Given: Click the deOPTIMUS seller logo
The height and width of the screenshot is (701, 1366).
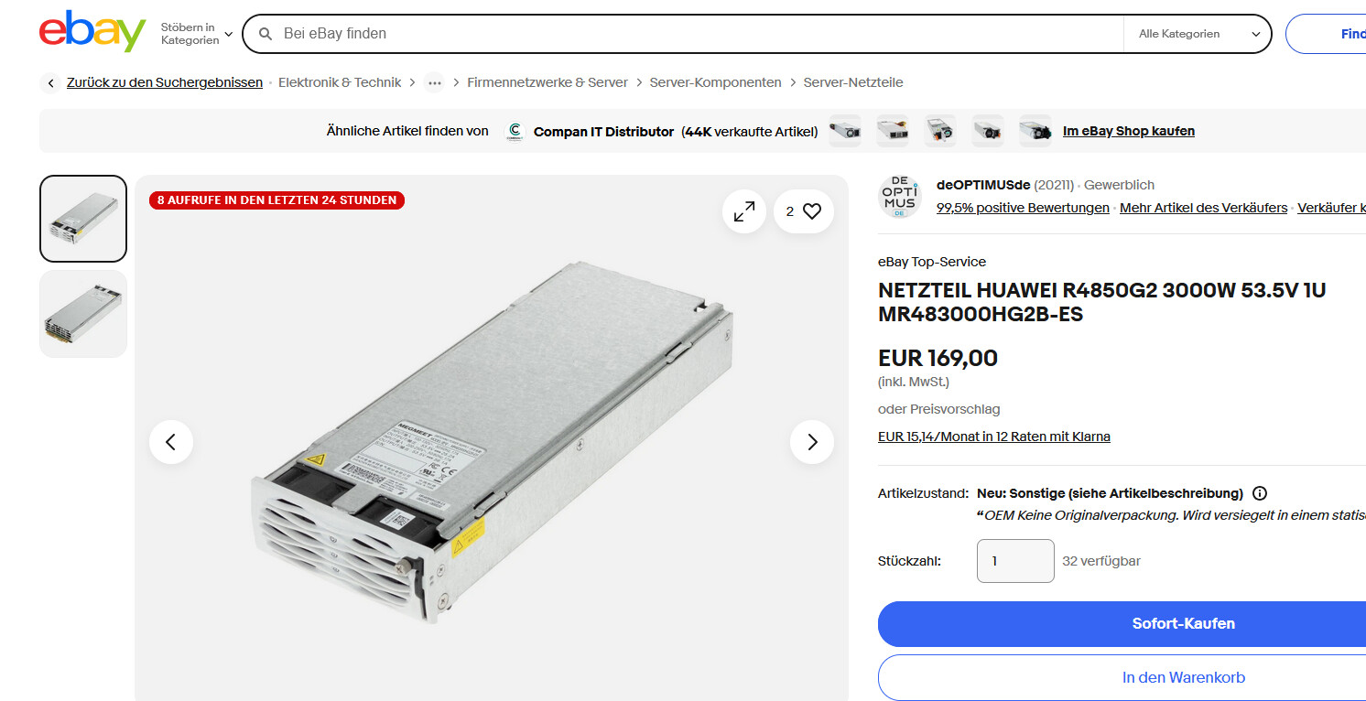Looking at the screenshot, I should point(899,197).
